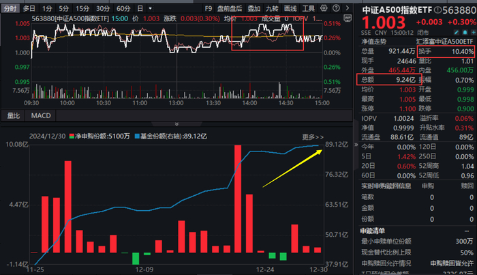Screen dimensions: 477x275
Task: Switch to the 多日 multi-day tab
Action: click(29, 8)
